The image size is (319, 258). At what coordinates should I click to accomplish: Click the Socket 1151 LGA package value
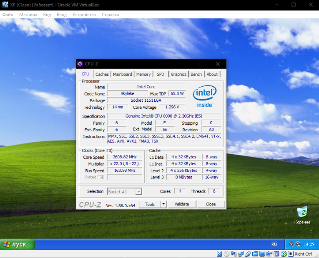[146, 100]
